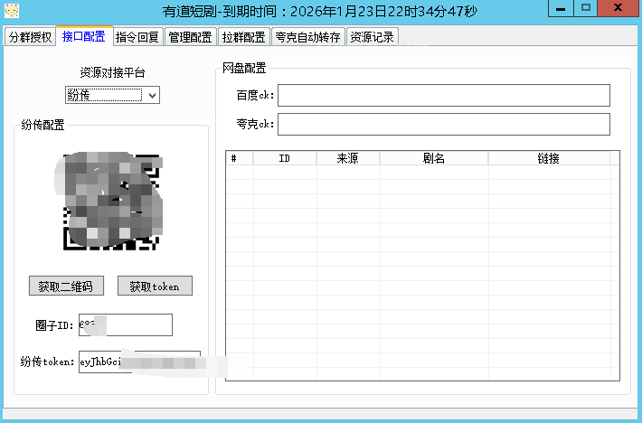Click the 链接 column header
The width and height of the screenshot is (642, 423).
pyautogui.click(x=549, y=158)
